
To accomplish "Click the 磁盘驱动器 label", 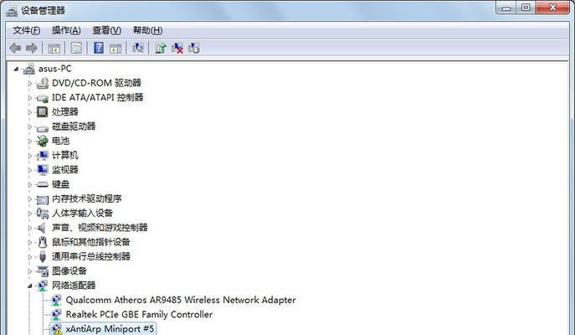I will tap(74, 126).
